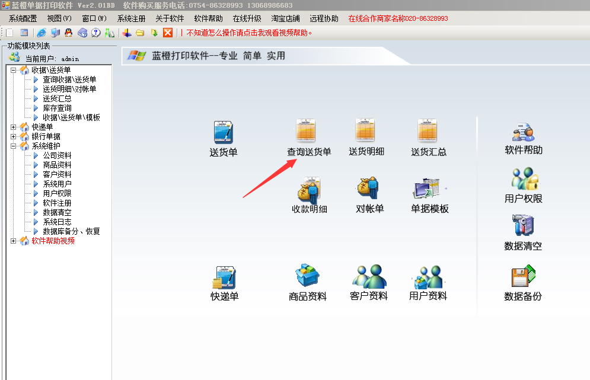Click the Internet Explorer icon in the toolbar

[42, 33]
